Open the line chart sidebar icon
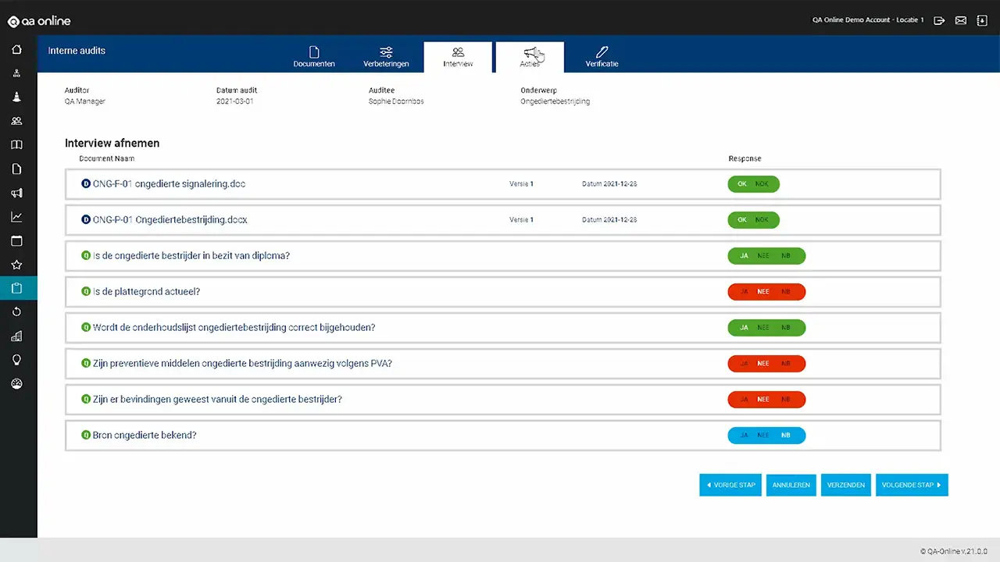Screen dimensions: 1000x562 16,217
